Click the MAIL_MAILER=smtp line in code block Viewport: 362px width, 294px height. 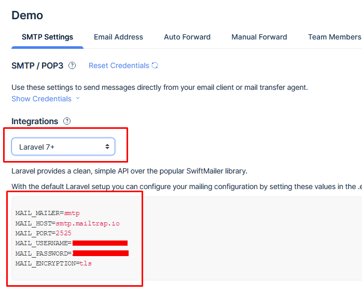[48, 213]
